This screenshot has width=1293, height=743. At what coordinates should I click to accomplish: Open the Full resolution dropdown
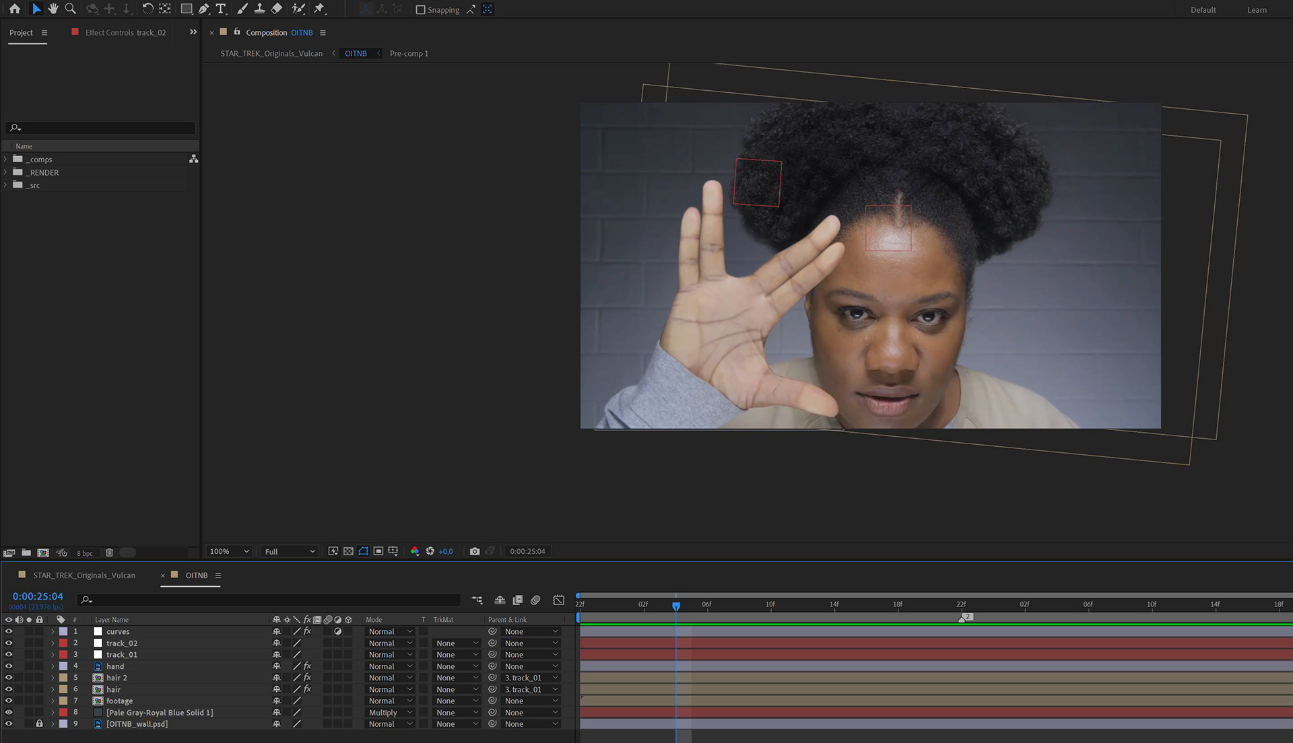point(290,551)
